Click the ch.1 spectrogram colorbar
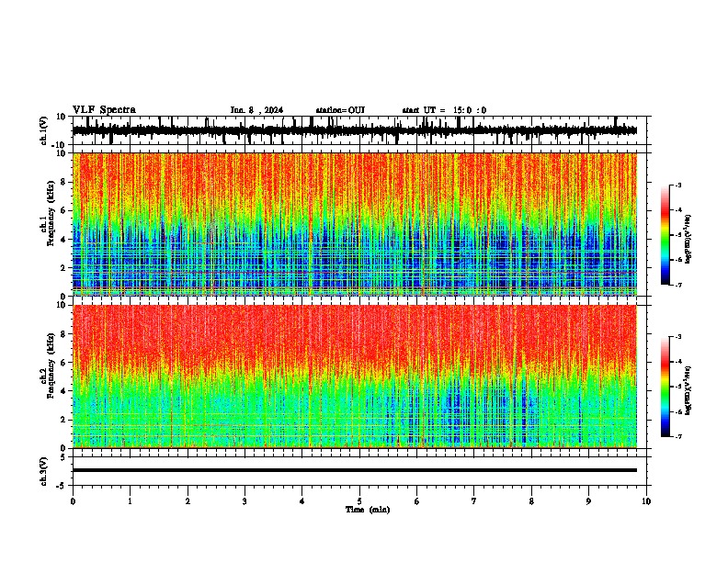Viewport: 728px width, 562px height. pyautogui.click(x=665, y=234)
